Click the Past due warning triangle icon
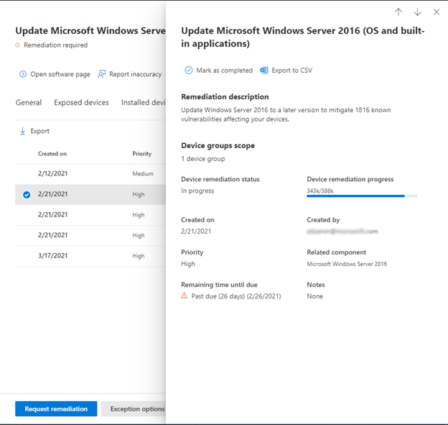The height and width of the screenshot is (425, 448). point(185,296)
